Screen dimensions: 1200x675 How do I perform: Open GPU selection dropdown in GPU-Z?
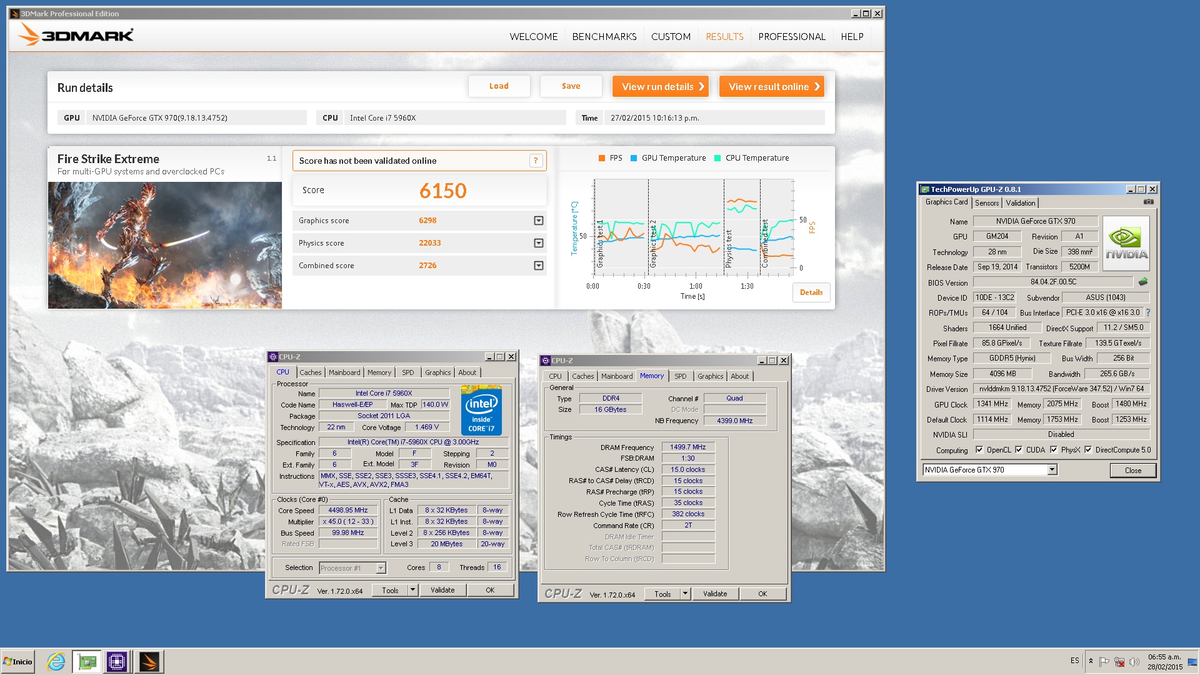click(x=1052, y=469)
